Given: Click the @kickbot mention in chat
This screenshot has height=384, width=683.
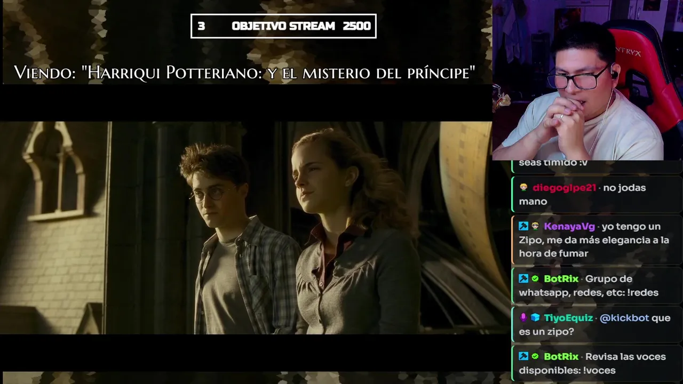Looking at the screenshot, I should 624,318.
